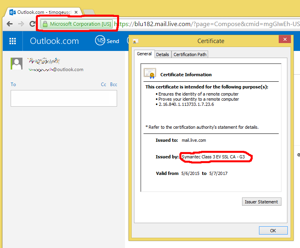
Task: Click the browser forward arrow
Action: click(21, 24)
